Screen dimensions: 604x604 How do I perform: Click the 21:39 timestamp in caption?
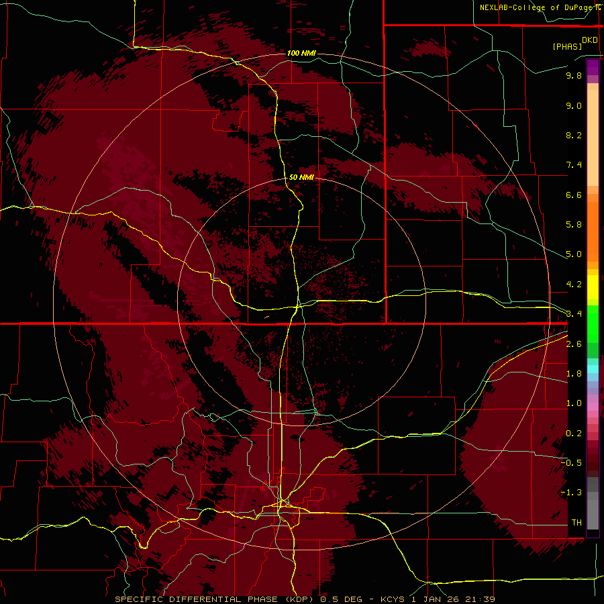[x=480, y=599]
